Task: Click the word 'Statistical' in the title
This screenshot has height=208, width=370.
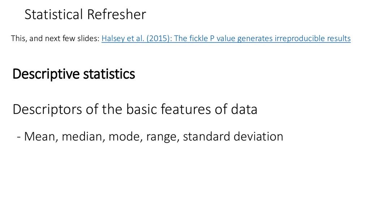Action: click(x=53, y=14)
